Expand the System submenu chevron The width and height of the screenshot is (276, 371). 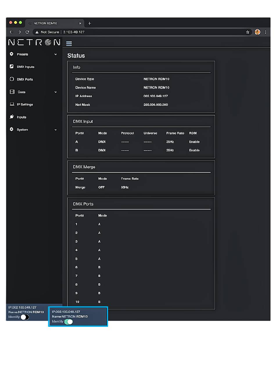(x=55, y=130)
